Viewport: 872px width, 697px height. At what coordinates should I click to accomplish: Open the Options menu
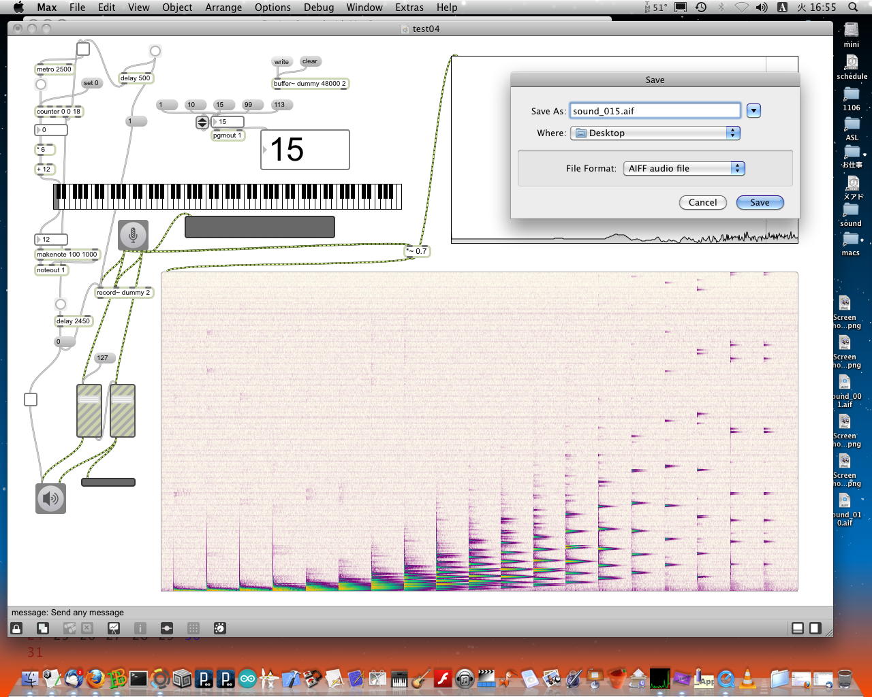pos(272,7)
